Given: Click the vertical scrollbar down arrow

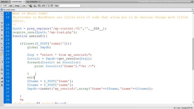Looking at the screenshot, I should click(193, 102).
